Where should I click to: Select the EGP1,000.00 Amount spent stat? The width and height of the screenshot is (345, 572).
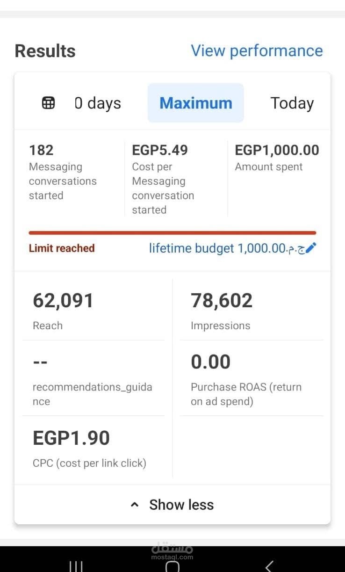(x=277, y=158)
